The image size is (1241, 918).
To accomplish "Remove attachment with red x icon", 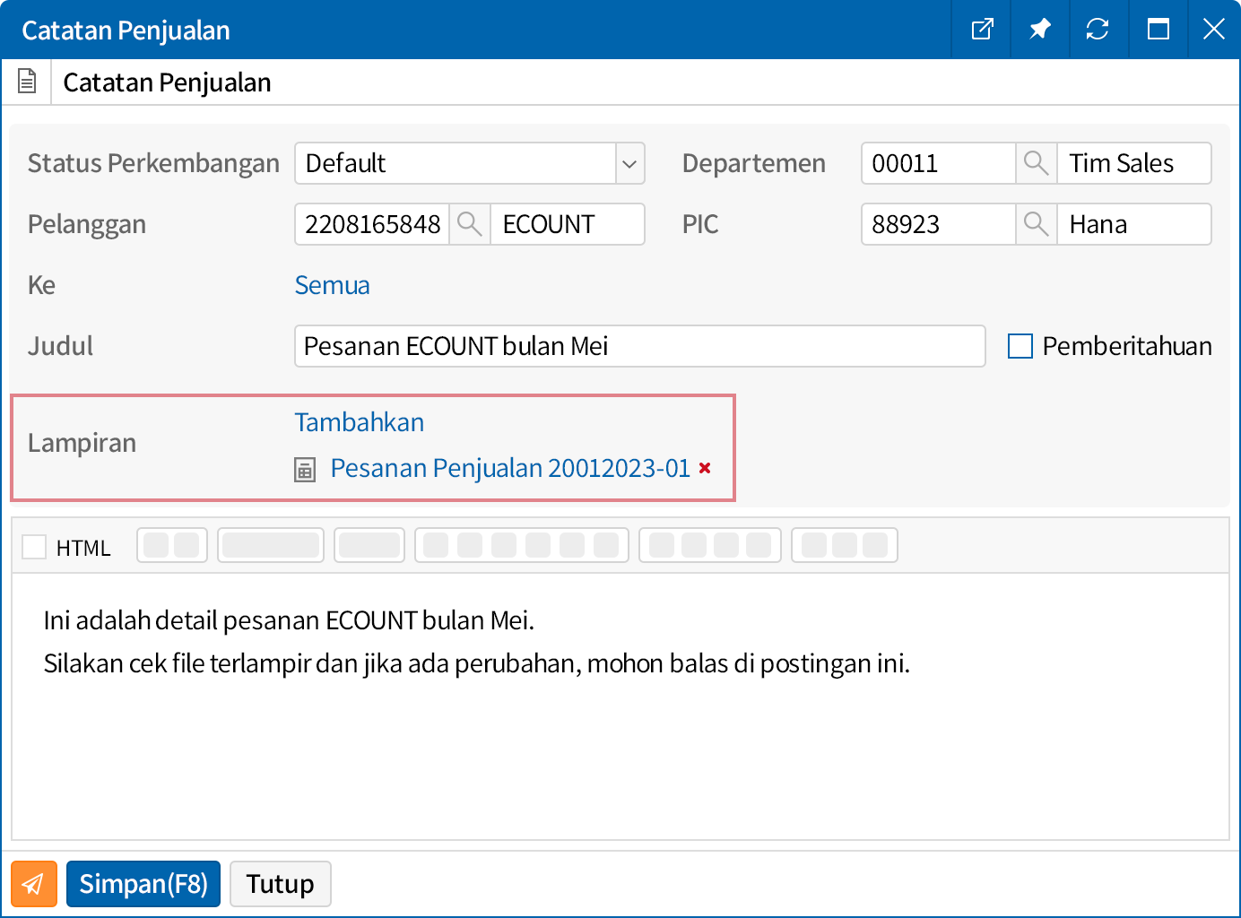I will pyautogui.click(x=705, y=468).
